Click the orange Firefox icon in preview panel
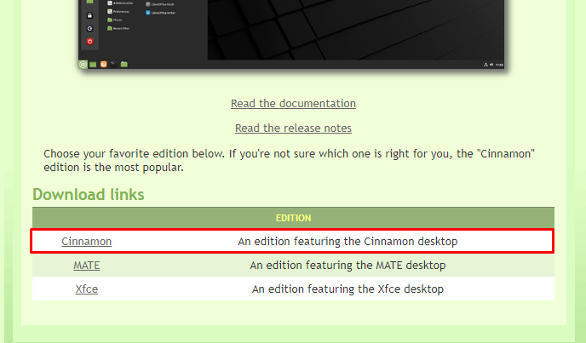 pos(104,65)
